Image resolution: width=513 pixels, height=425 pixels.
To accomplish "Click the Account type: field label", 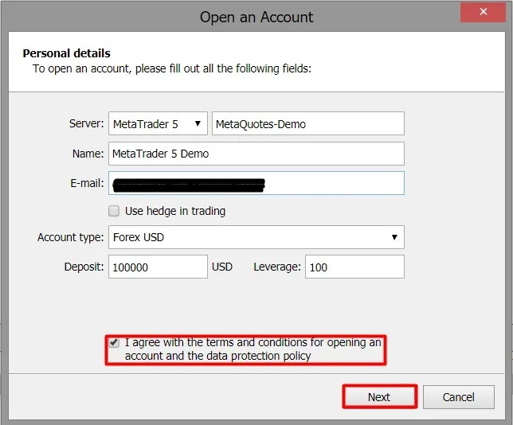I will coord(70,237).
